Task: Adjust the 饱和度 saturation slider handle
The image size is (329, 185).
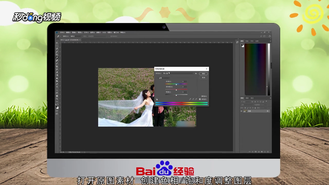Action: click(176, 90)
